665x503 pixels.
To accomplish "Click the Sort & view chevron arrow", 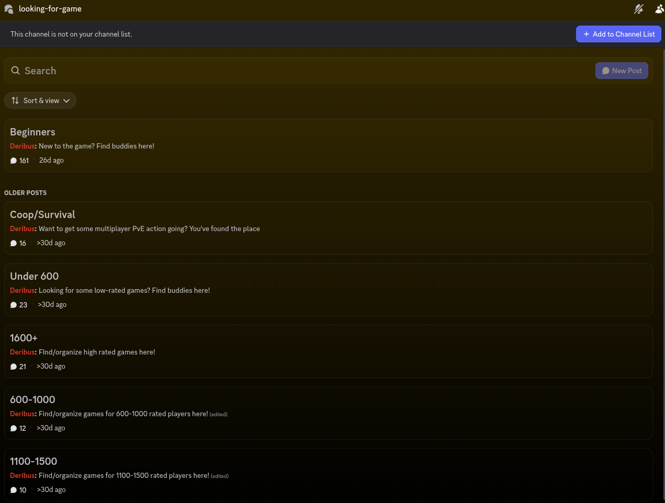I will (x=66, y=101).
